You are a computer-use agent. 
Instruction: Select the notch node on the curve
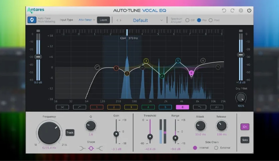click(142, 67)
